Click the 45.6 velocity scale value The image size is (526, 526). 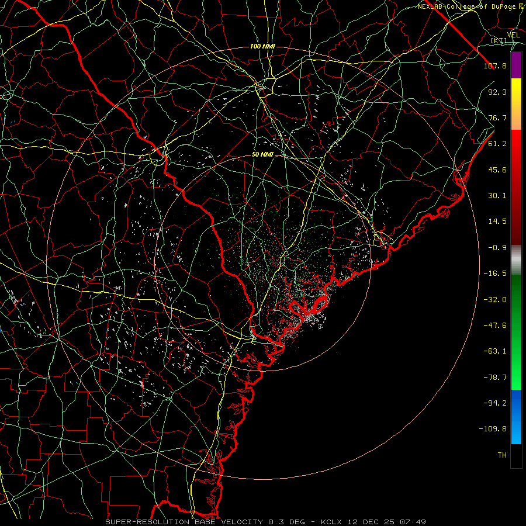[x=497, y=169]
